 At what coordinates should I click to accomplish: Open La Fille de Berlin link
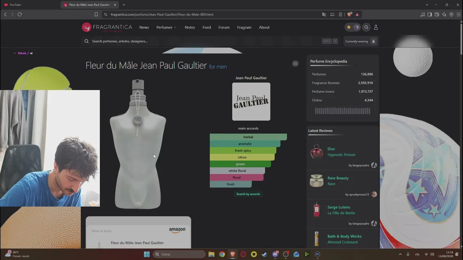[x=341, y=213]
